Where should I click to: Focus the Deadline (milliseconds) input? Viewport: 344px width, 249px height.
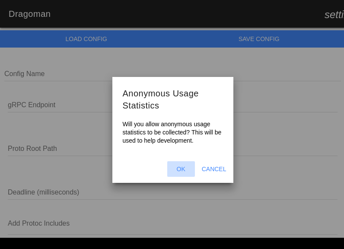coord(172,192)
